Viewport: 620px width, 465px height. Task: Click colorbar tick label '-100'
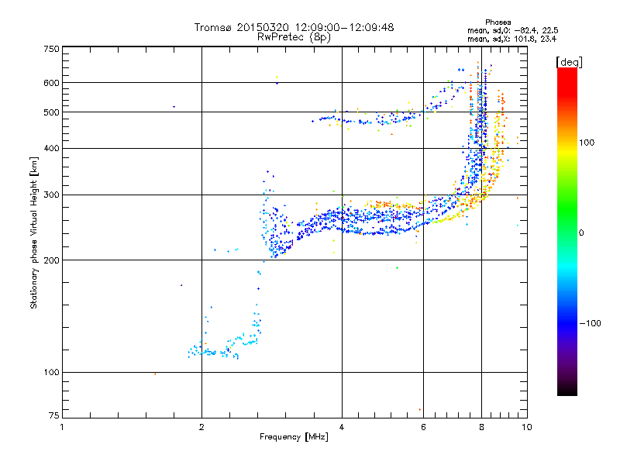[590, 323]
